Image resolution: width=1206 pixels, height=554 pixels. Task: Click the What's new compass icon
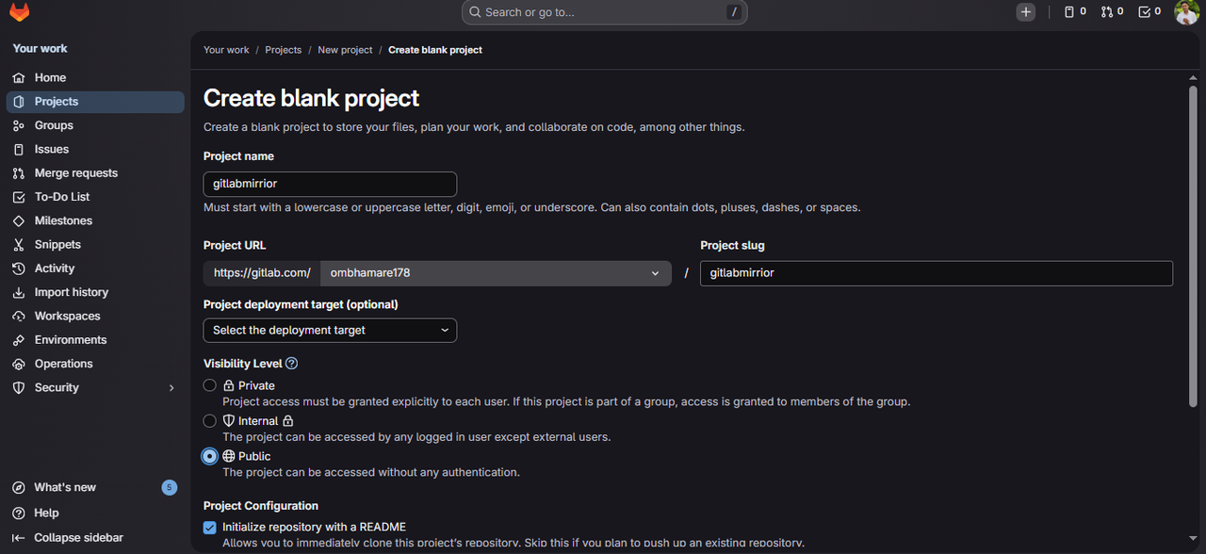pos(18,488)
